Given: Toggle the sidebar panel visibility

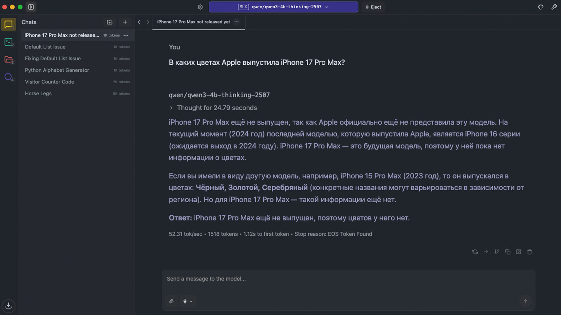Looking at the screenshot, I should [31, 7].
